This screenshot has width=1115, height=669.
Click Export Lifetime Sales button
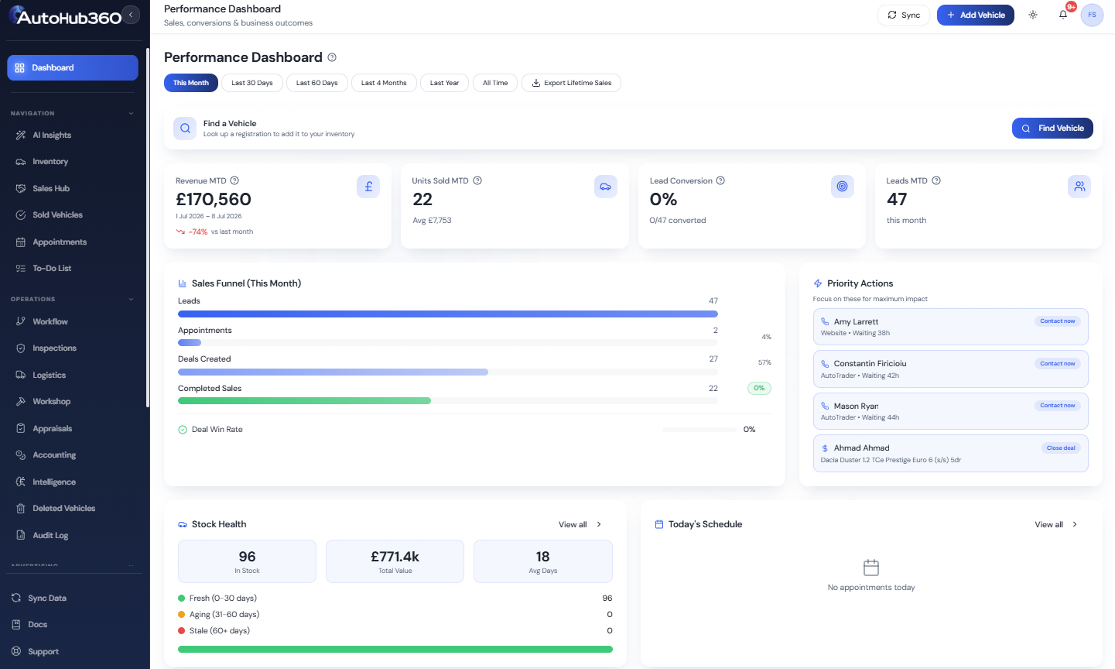click(571, 83)
